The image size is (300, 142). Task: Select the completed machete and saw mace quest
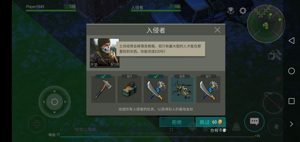coord(156,89)
